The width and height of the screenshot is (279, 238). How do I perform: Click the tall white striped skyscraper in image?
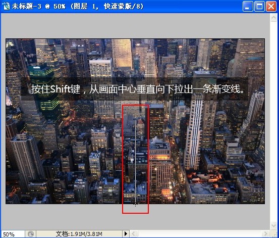pyautogui.click(x=194, y=132)
